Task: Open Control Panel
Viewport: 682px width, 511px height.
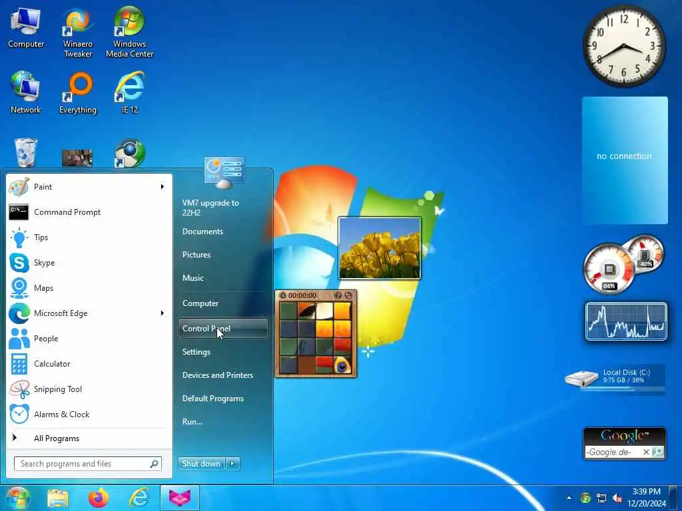Action: click(223, 329)
